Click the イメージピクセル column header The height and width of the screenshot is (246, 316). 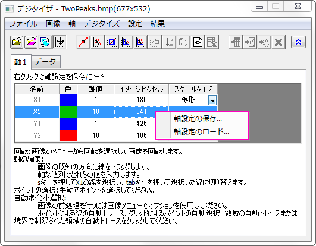tap(142, 89)
